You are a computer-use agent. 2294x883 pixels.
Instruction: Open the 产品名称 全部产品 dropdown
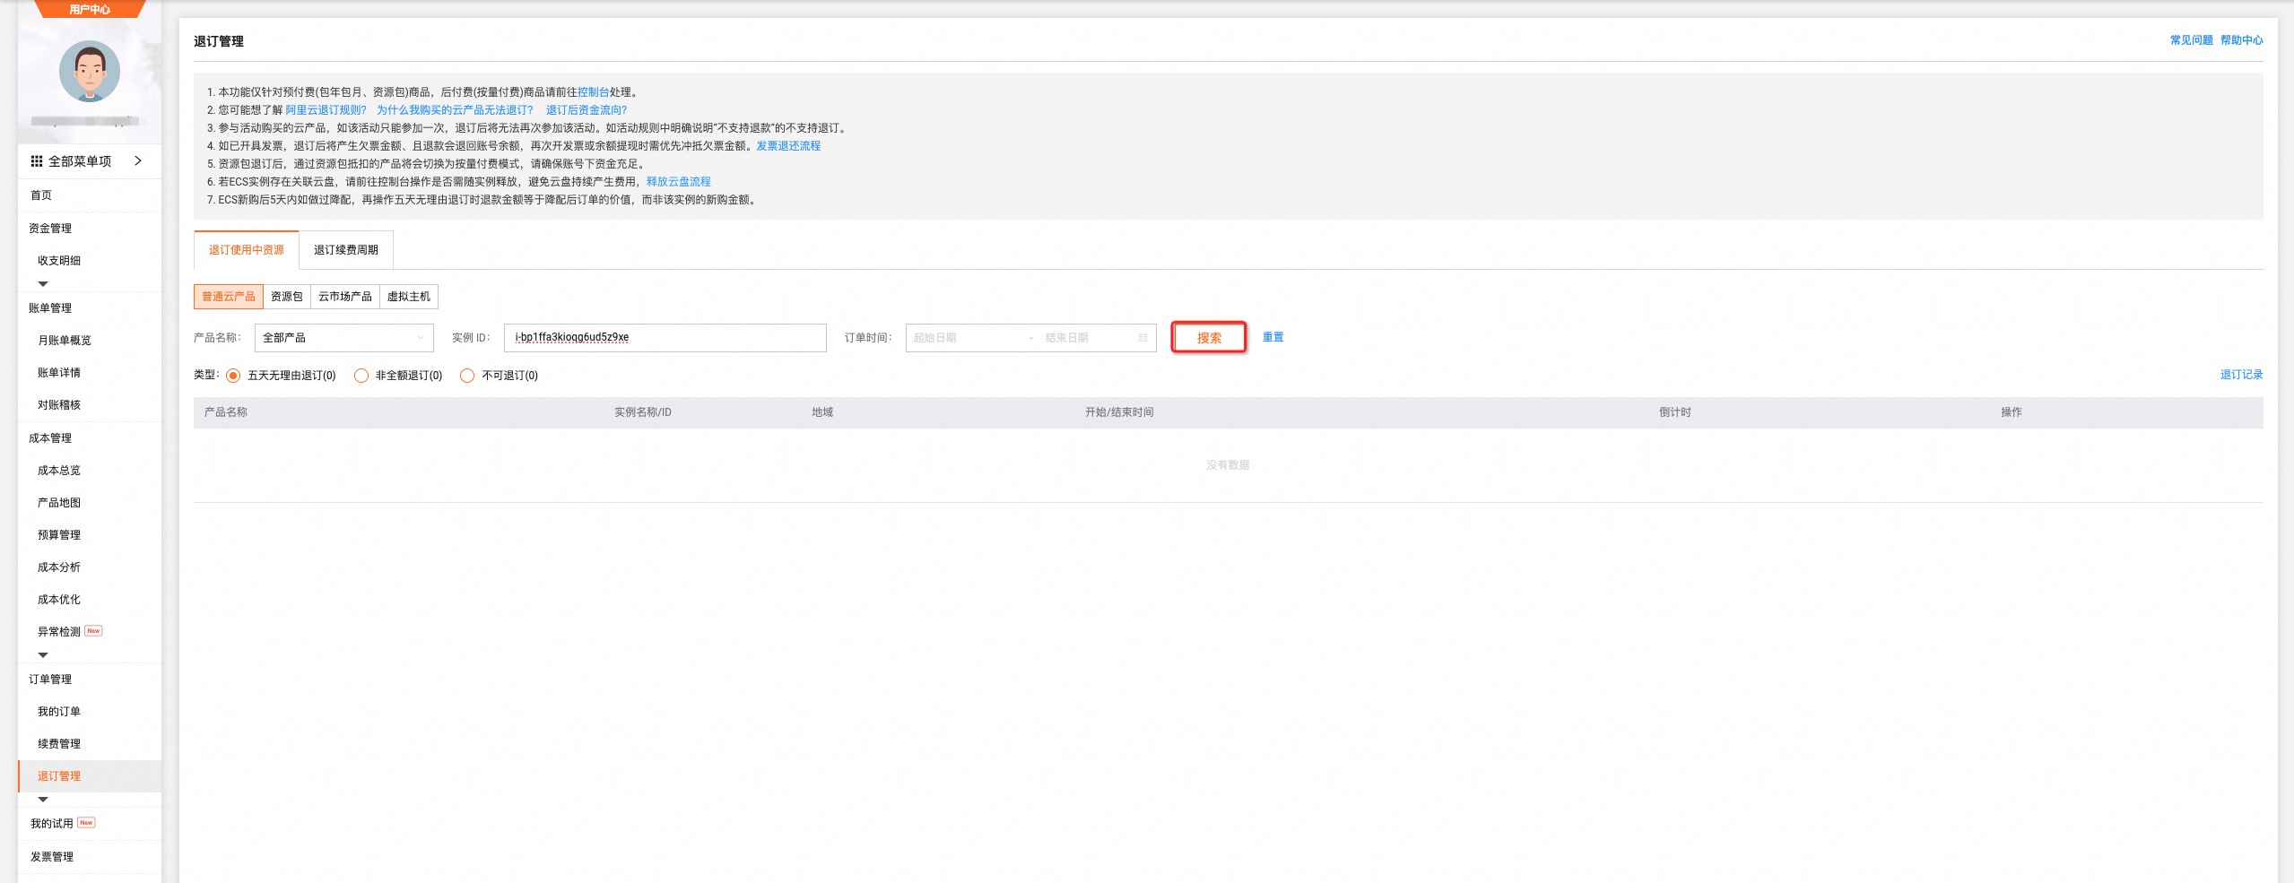344,338
